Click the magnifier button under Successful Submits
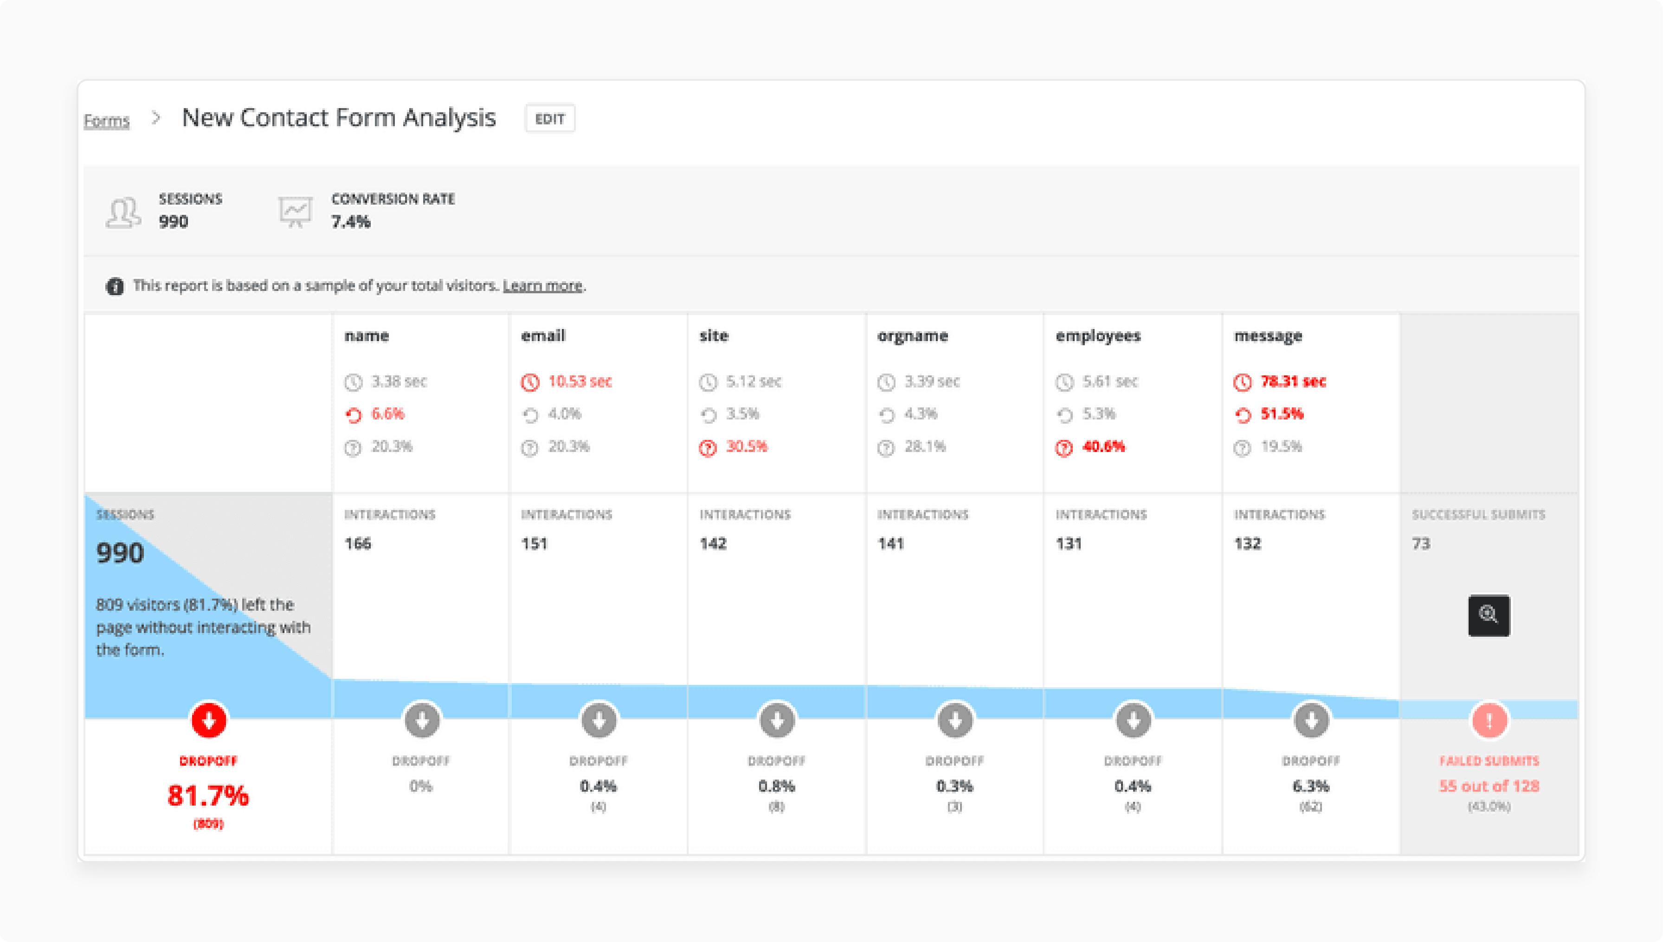 (x=1489, y=615)
